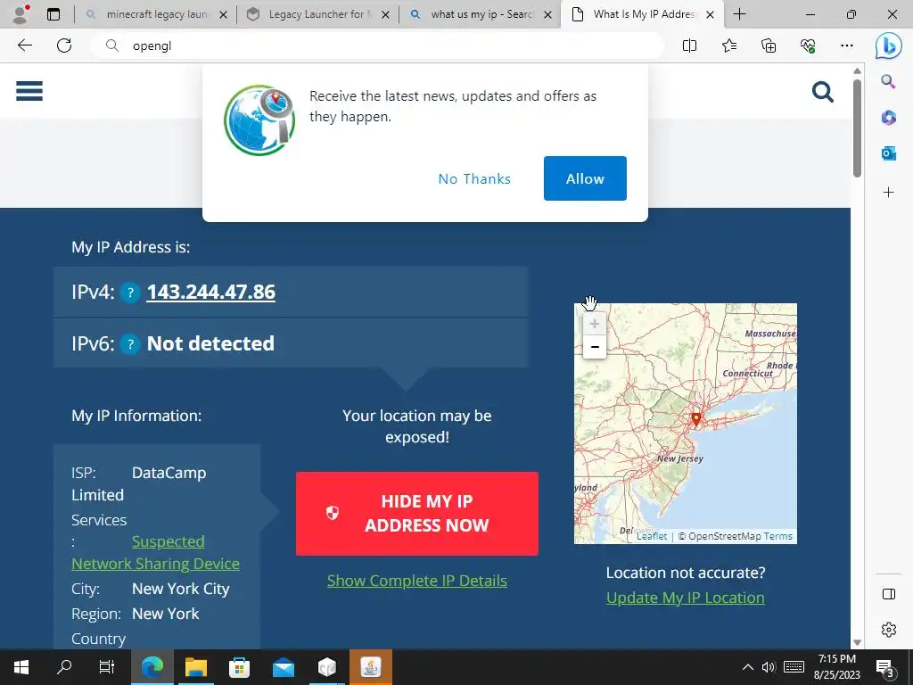Click HIDE MY IP ADDRESS NOW button
Viewport: 913px width, 685px height.
(417, 513)
